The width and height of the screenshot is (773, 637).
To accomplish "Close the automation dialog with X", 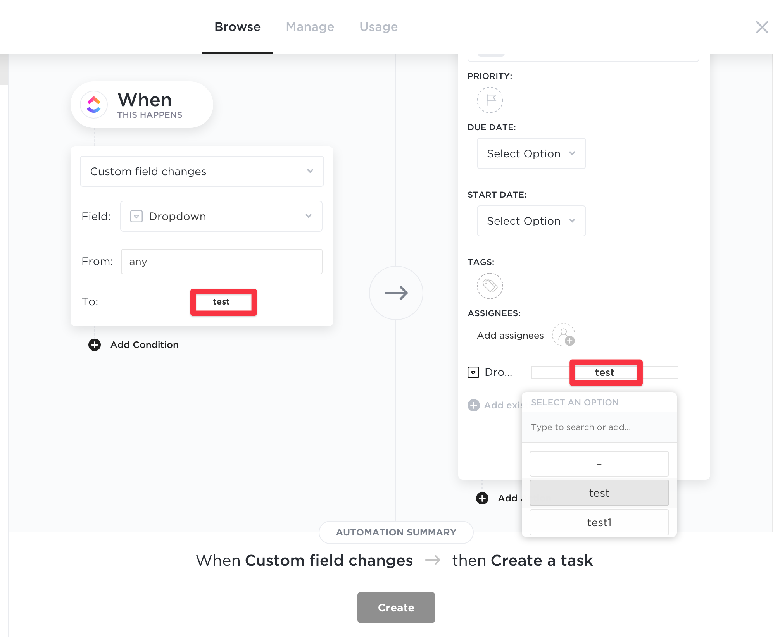I will click(762, 27).
